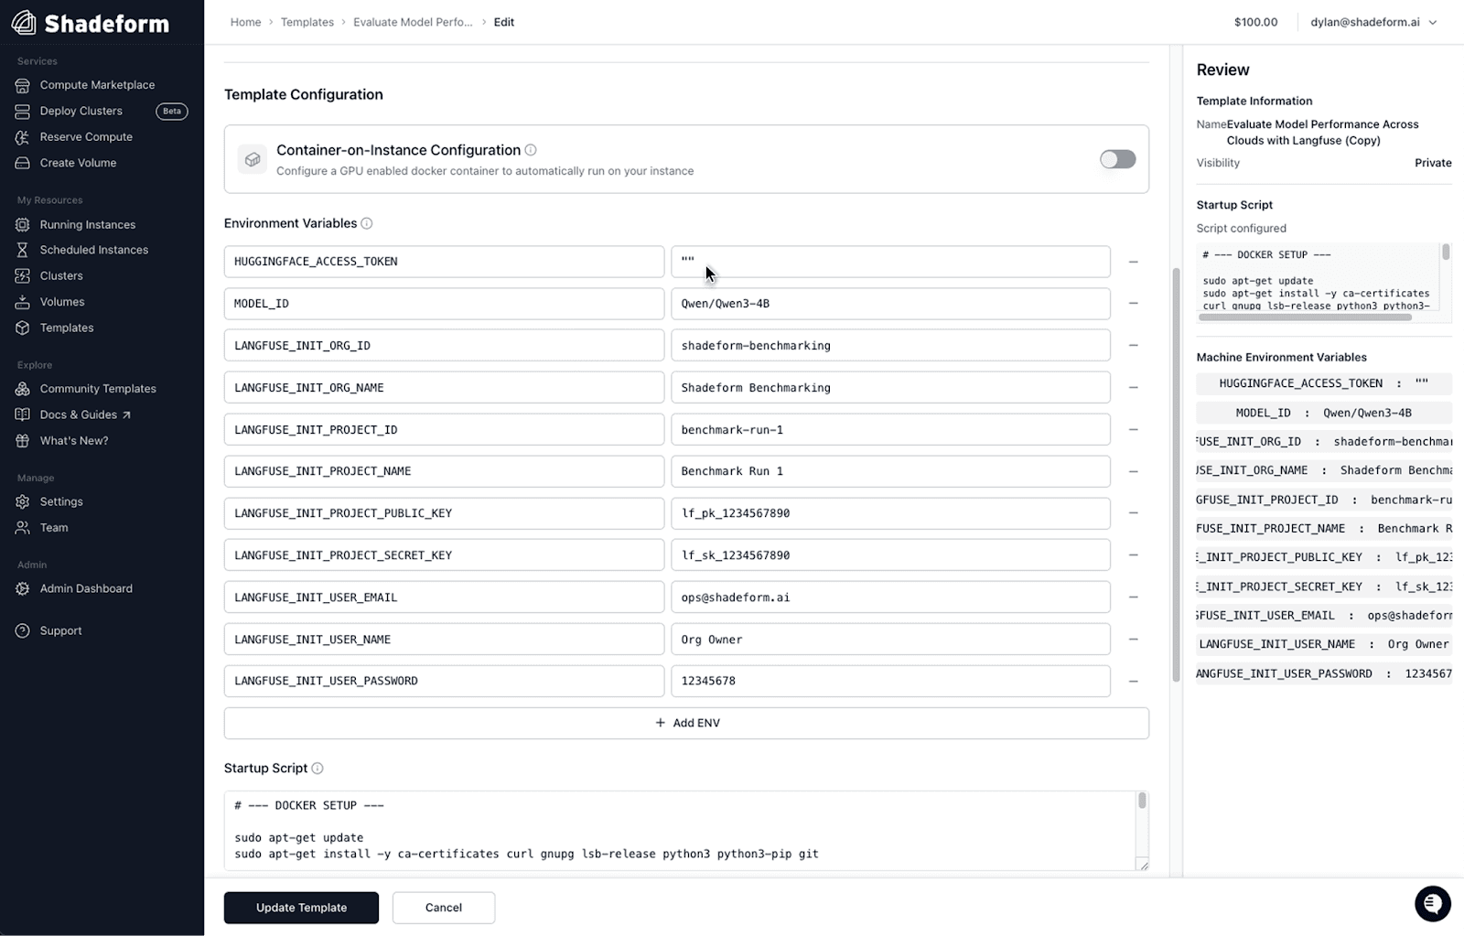Click the MODEL_ID value input field
The image size is (1464, 936).
pos(889,304)
